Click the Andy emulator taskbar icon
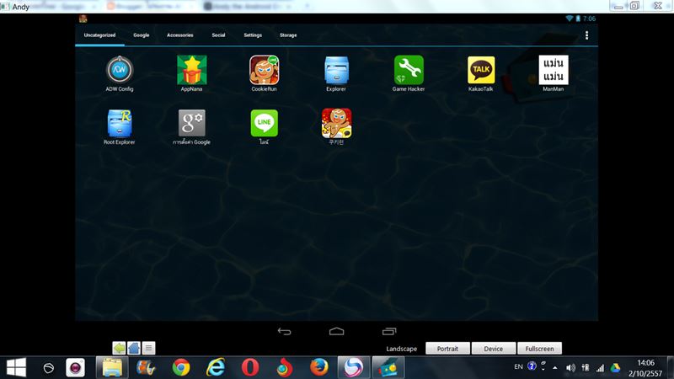Viewport: 674px width, 379px height. pos(388,368)
